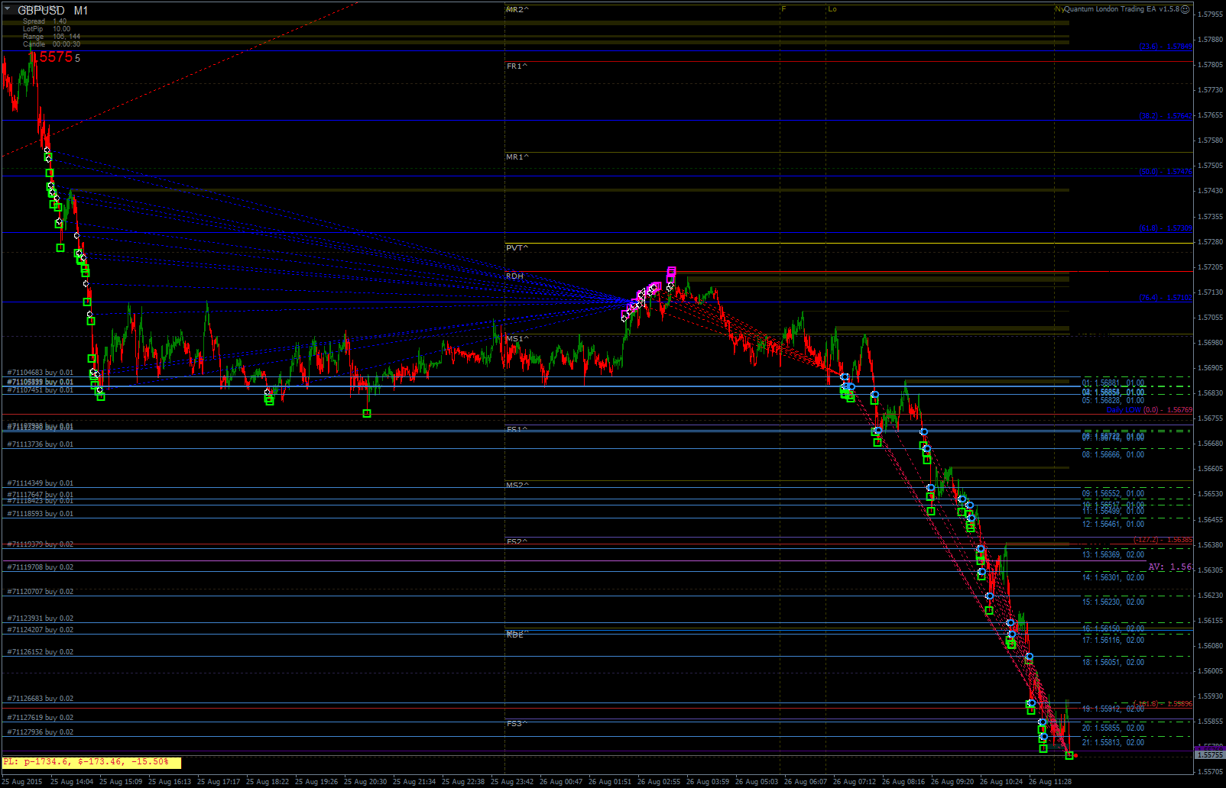This screenshot has height=788, width=1226.
Task: Click grid level 15: 1.56230, 02.00
Action: point(1113,602)
